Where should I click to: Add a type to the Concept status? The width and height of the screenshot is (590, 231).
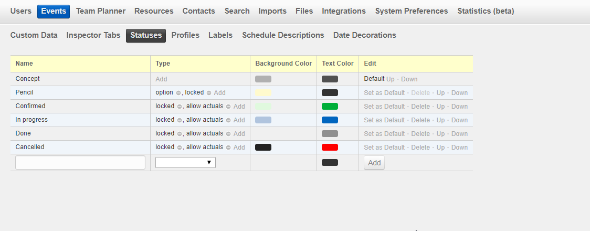pyautogui.click(x=161, y=79)
